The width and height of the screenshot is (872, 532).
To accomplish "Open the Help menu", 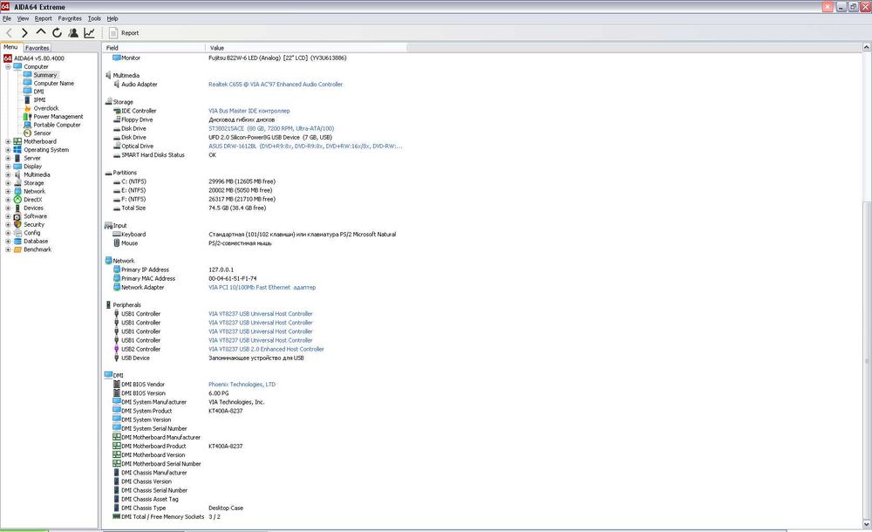I will (x=112, y=18).
